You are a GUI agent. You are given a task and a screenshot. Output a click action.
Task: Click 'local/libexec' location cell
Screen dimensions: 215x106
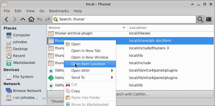[x=140, y=33]
